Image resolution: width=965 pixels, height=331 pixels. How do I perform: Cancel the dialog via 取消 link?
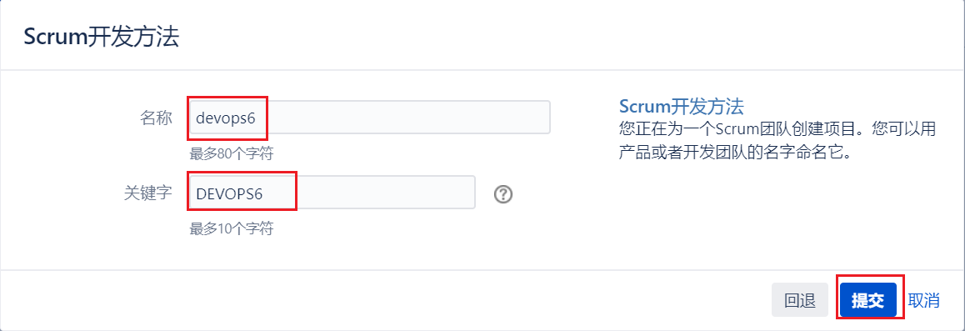click(924, 300)
